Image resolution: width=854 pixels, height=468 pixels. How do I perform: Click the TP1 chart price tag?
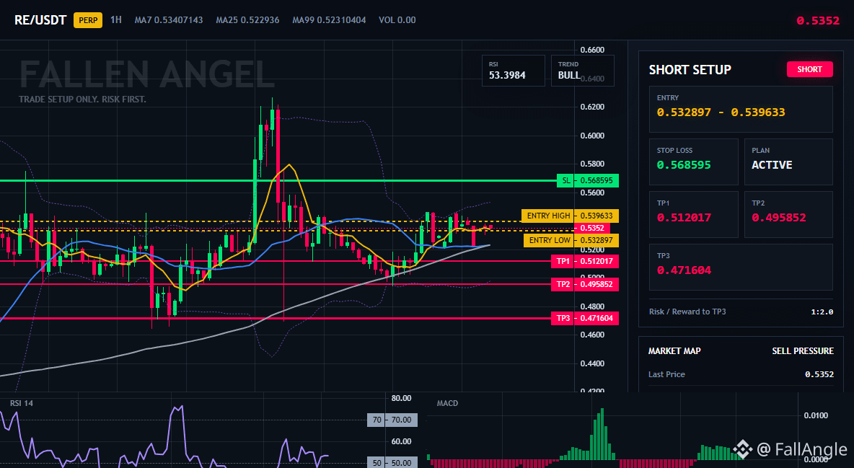585,262
